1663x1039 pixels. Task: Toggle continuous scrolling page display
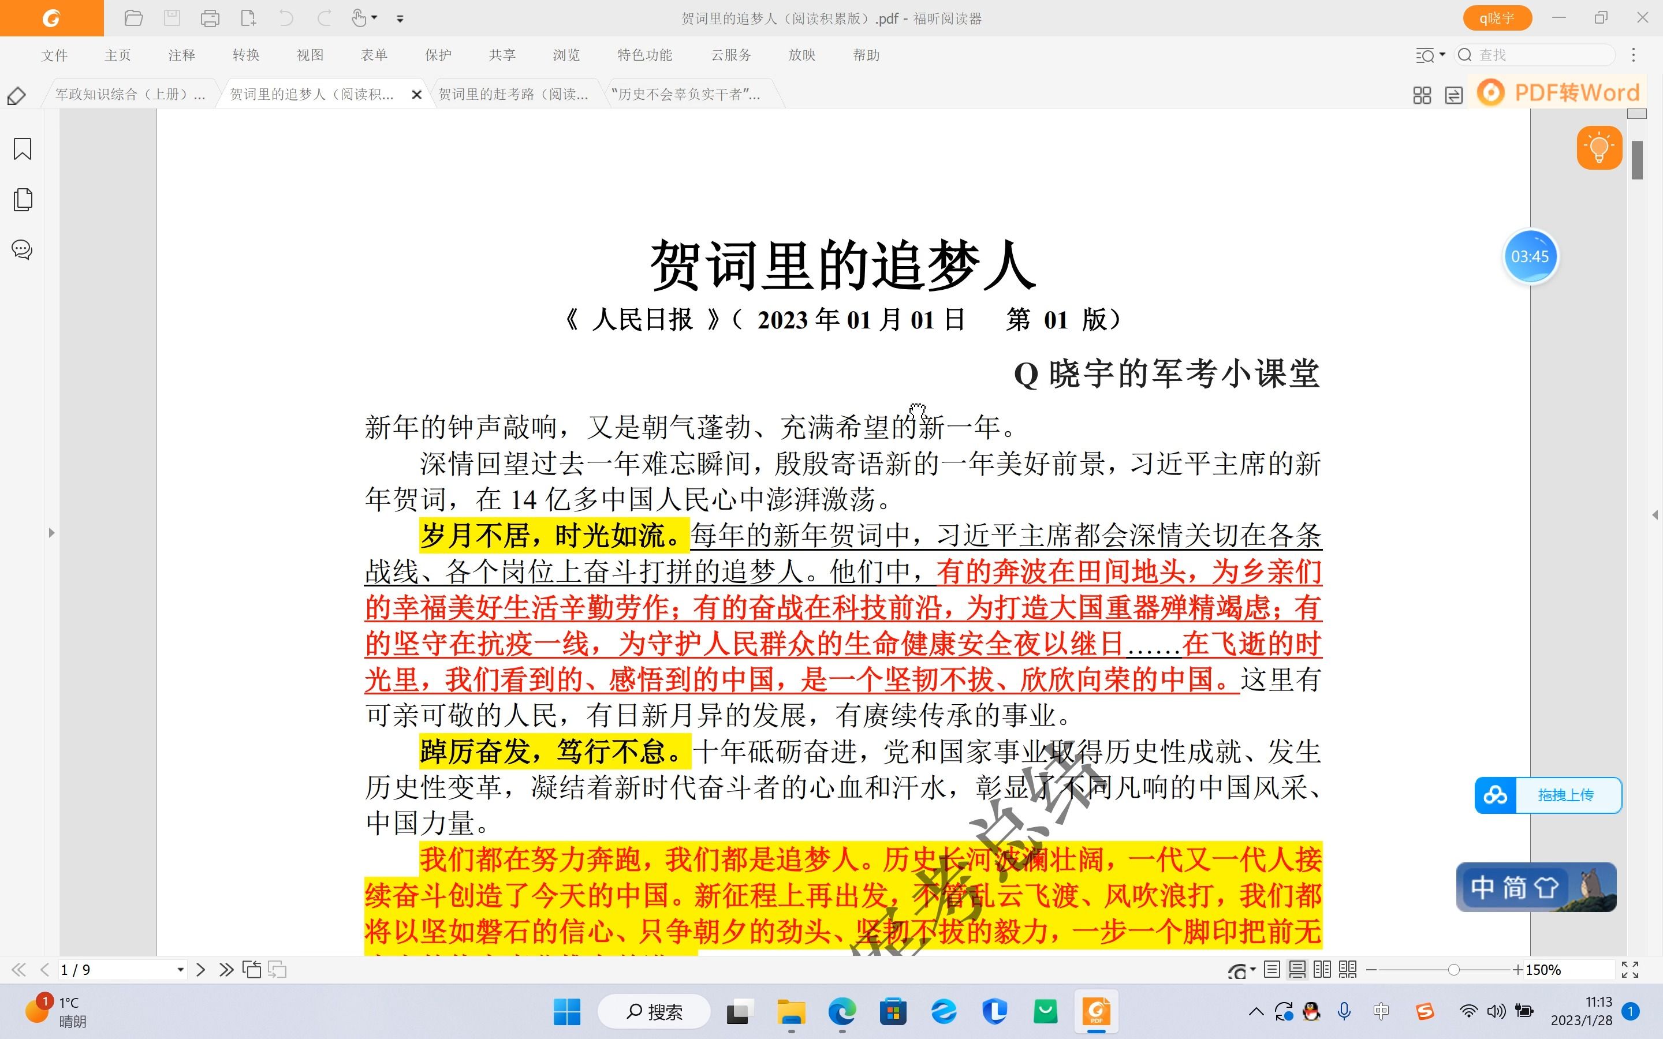(x=1297, y=969)
